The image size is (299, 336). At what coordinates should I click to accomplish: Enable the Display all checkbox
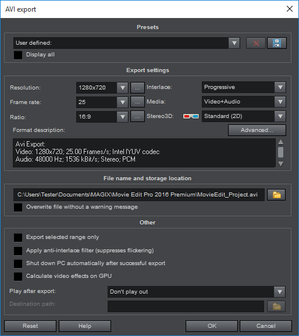pos(18,55)
